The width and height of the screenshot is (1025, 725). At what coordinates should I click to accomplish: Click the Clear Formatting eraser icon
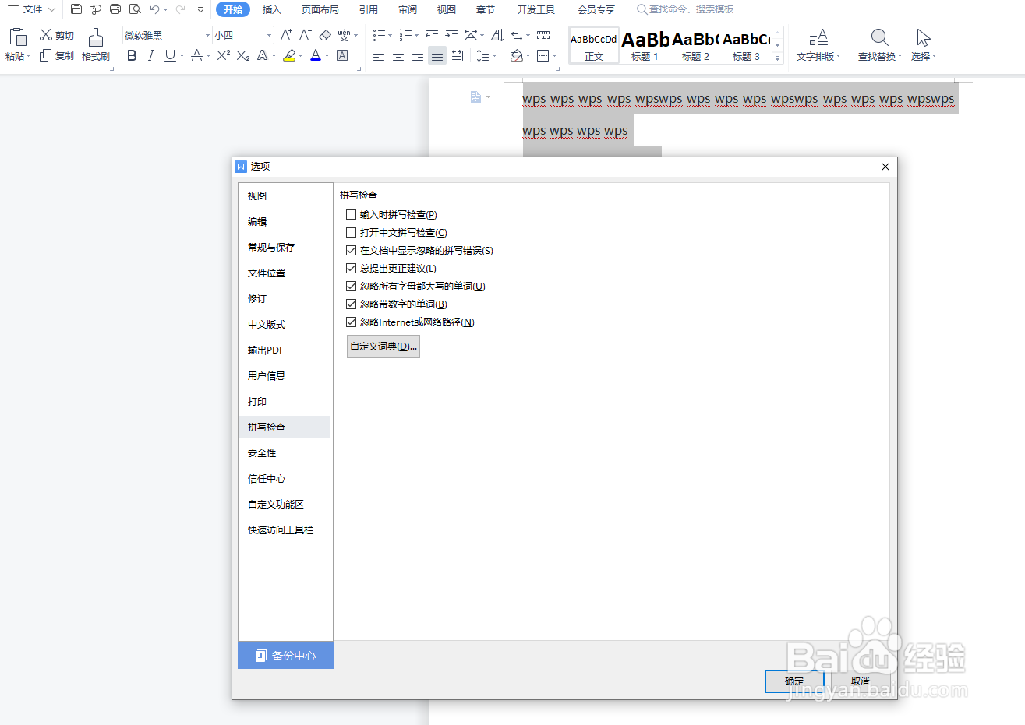(x=325, y=35)
